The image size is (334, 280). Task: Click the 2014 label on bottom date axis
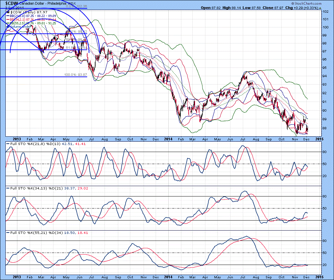[168, 276]
